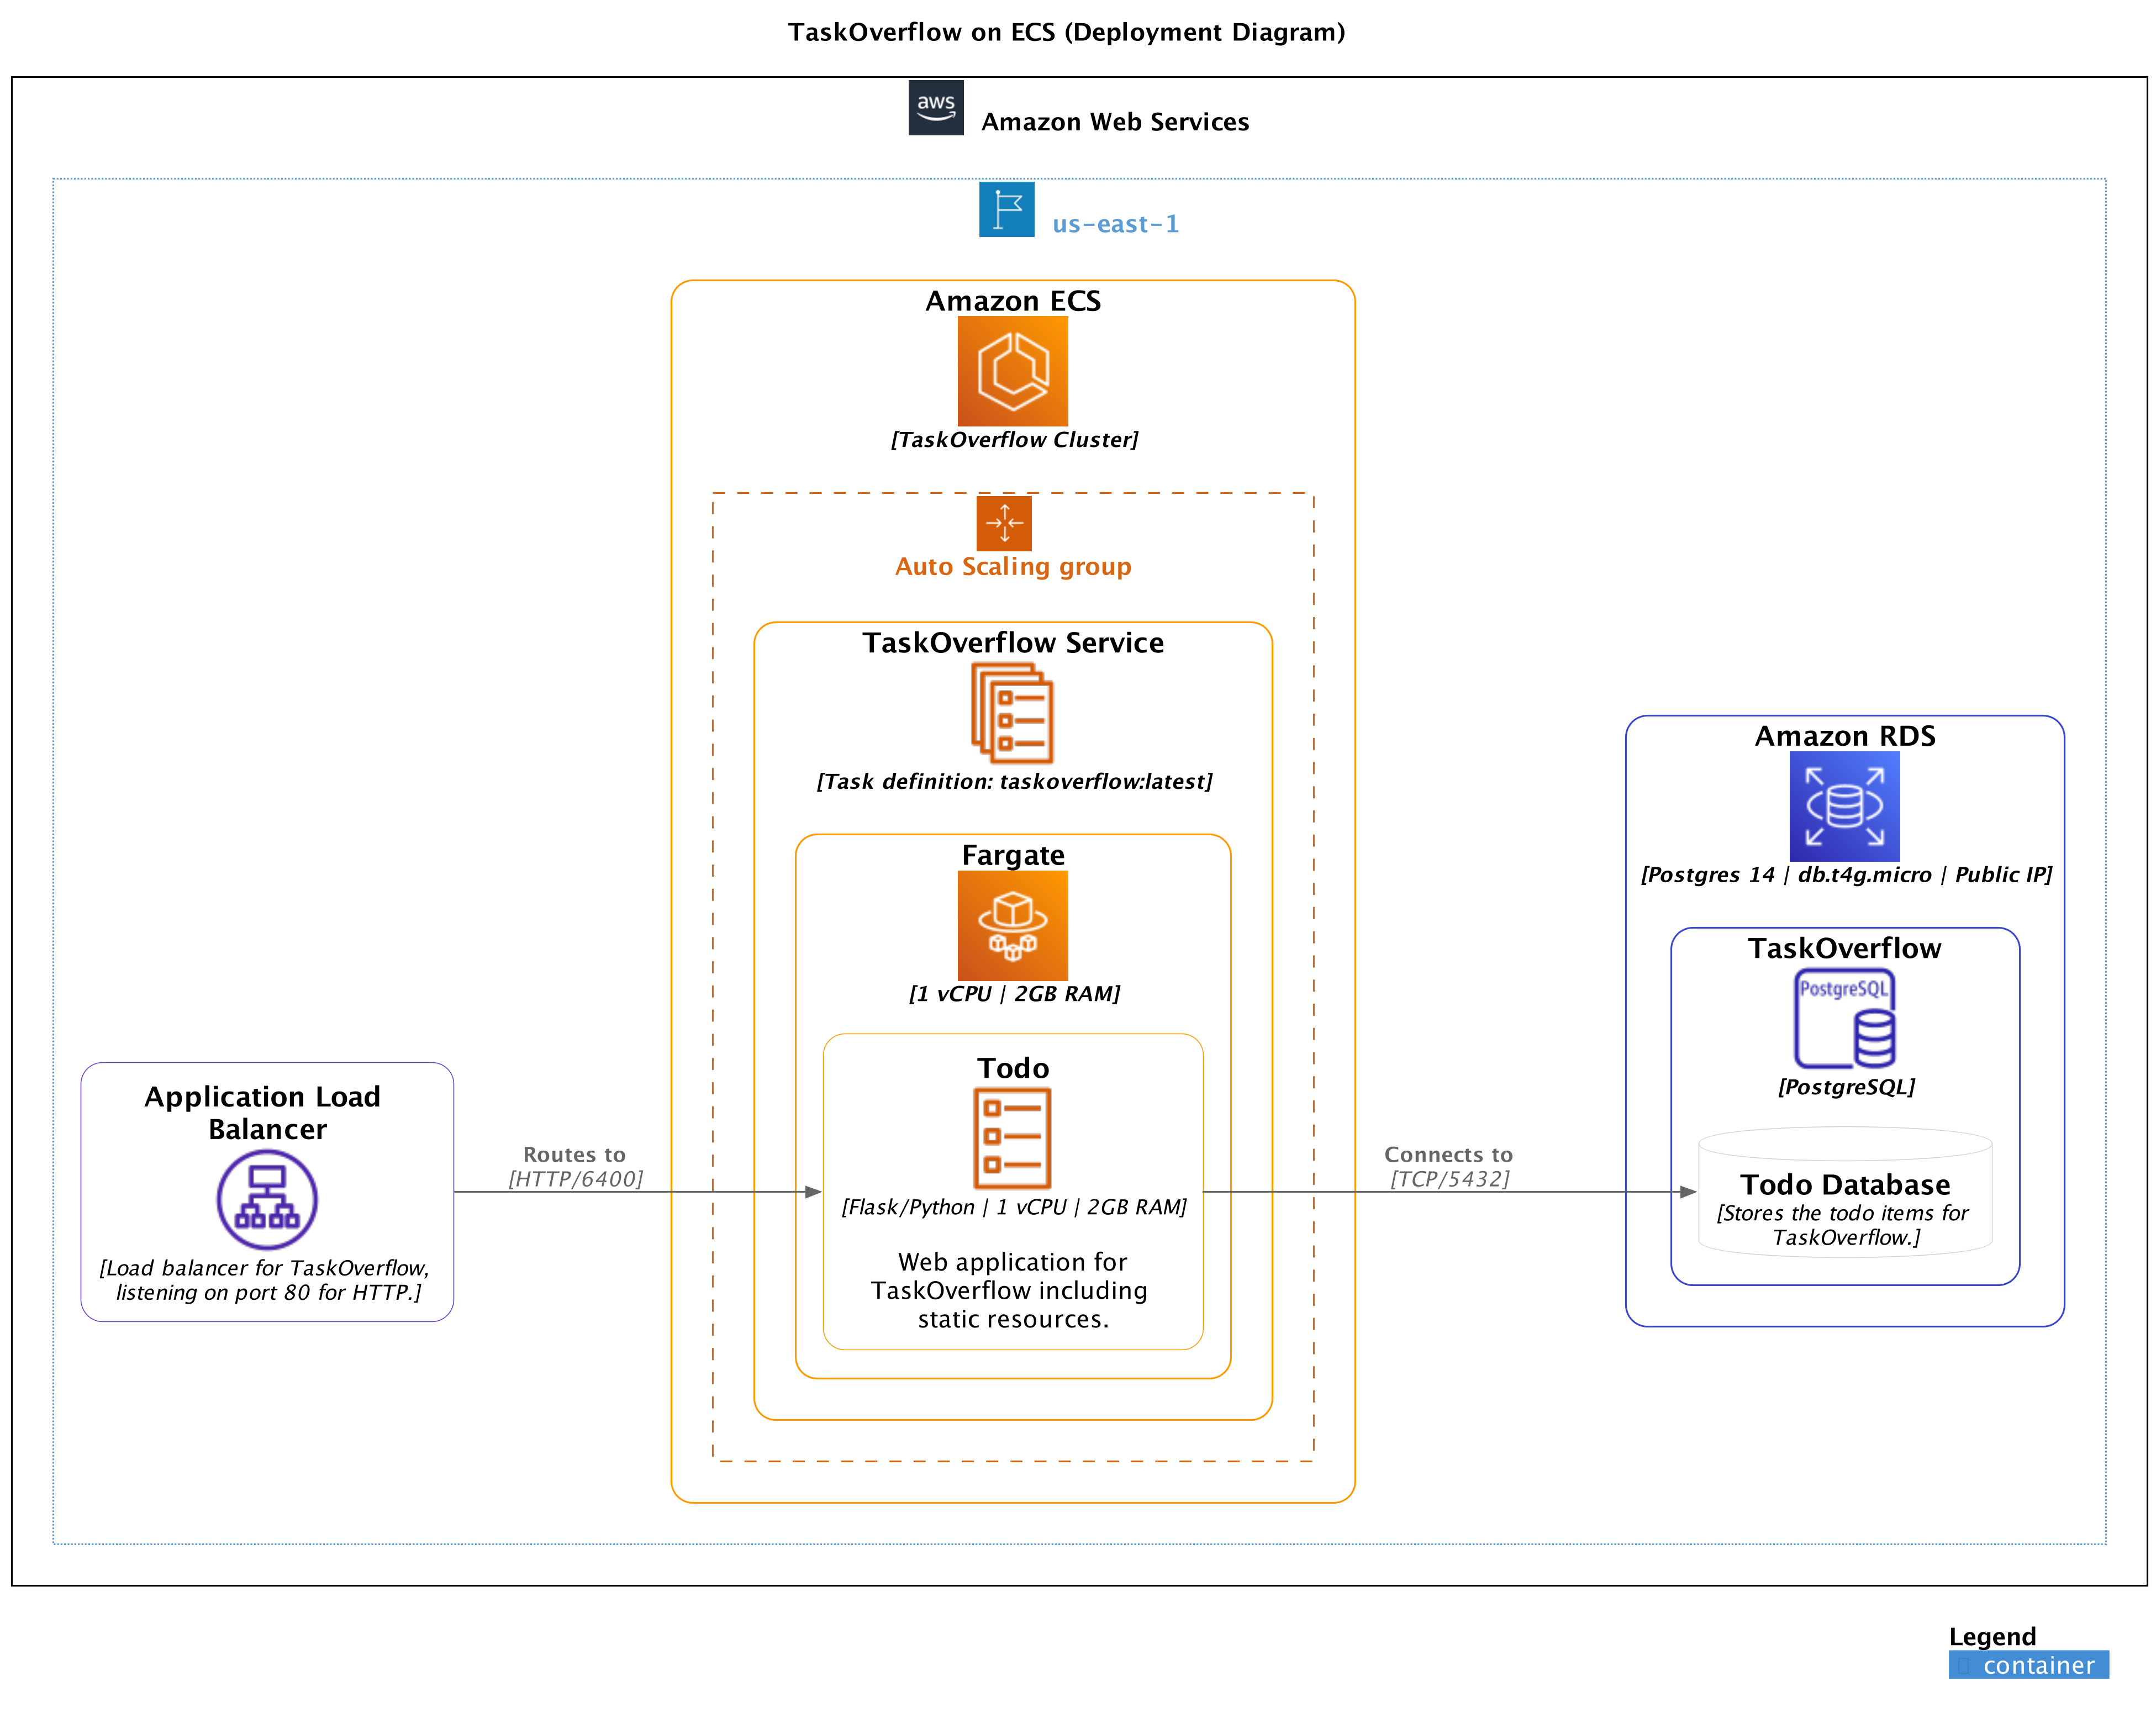Click the [HTTP/6400] protocol label
The width and height of the screenshot is (2156, 1718).
pyautogui.click(x=575, y=1179)
